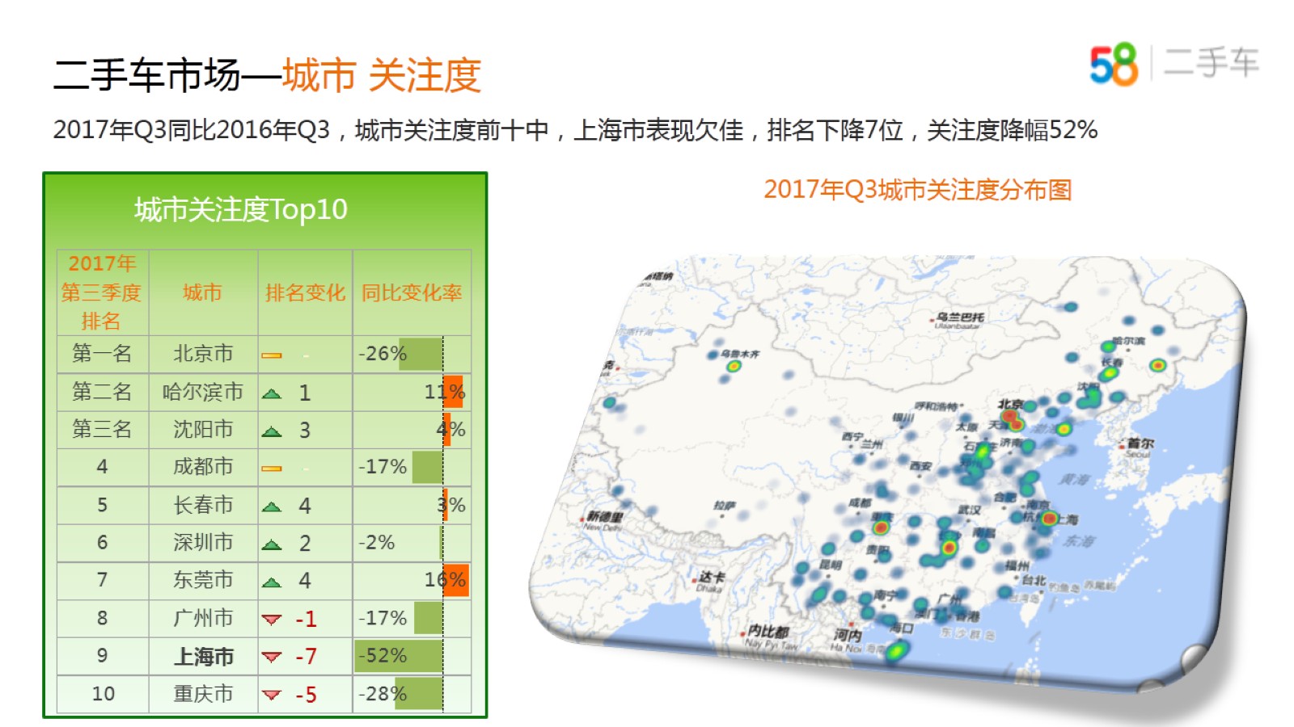
Task: Select the 沈阳市 cell
Action: (x=203, y=429)
